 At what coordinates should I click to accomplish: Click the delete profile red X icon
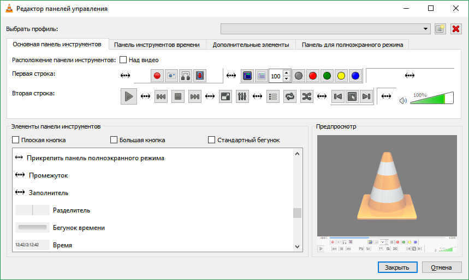[x=456, y=29]
